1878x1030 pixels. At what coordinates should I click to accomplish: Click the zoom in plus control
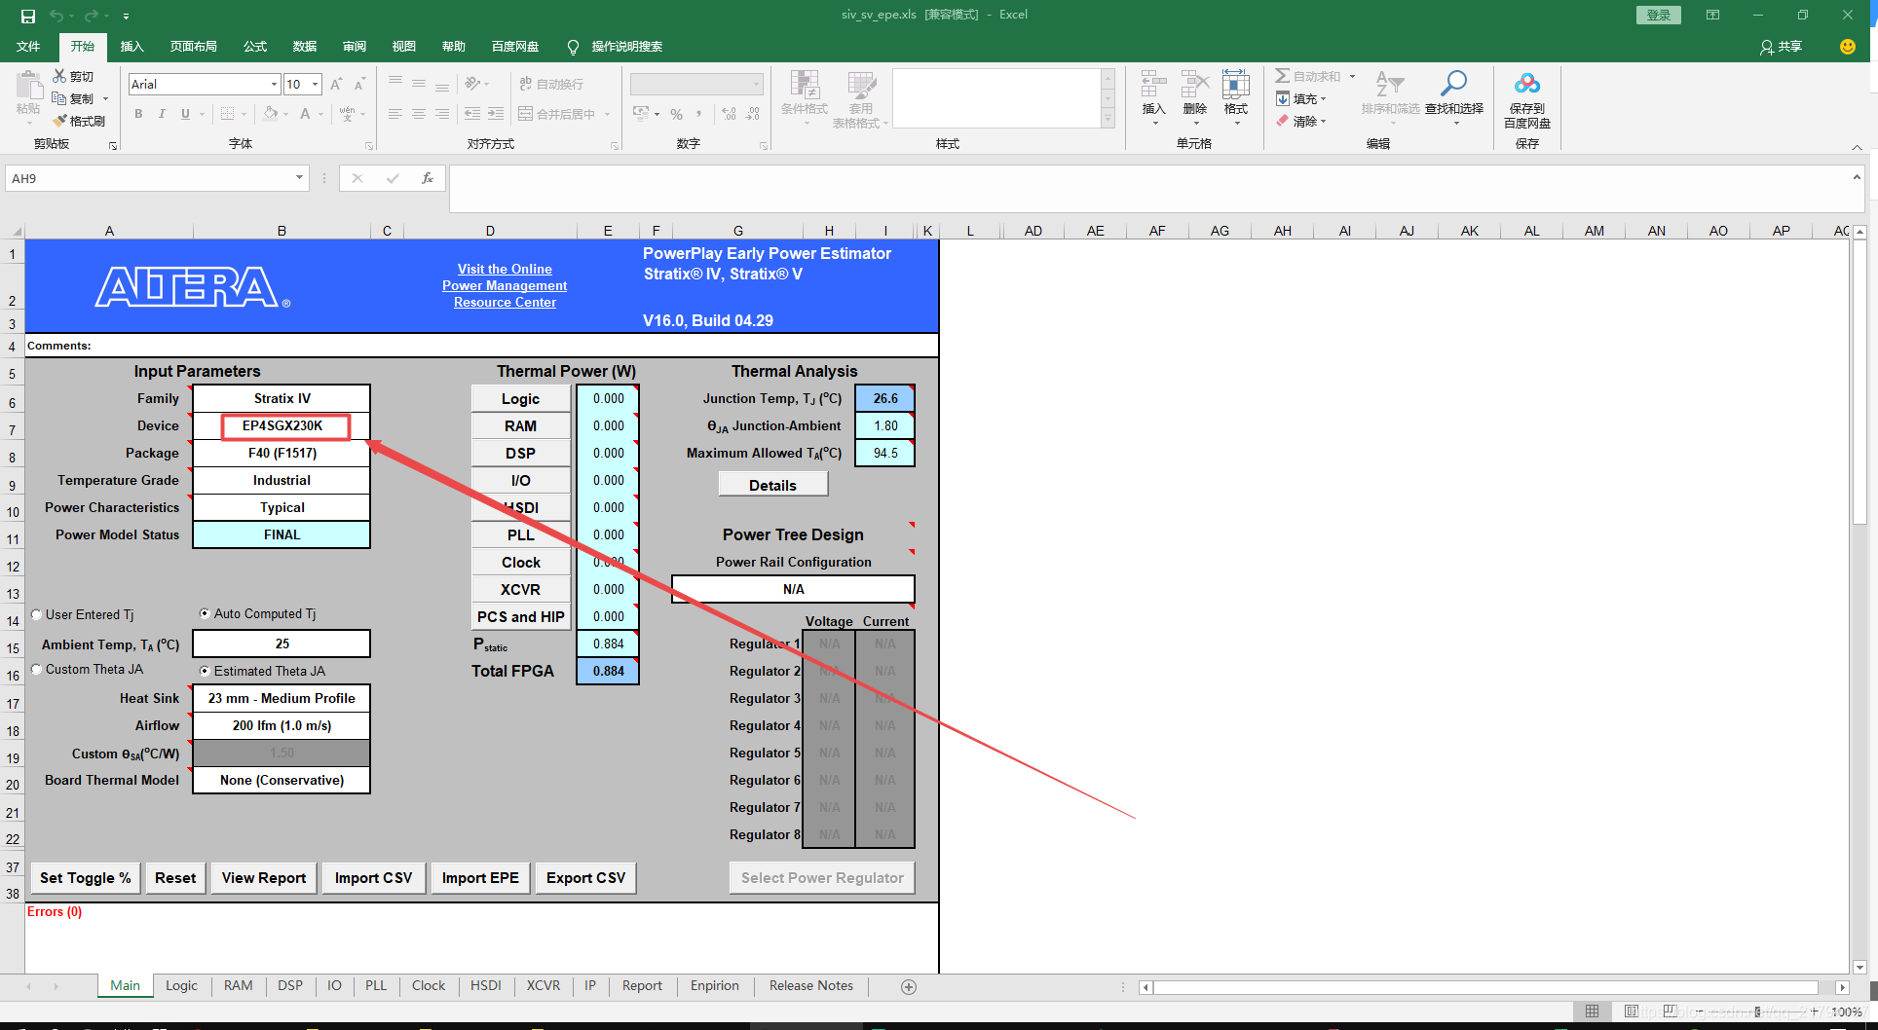pos(1814,1012)
